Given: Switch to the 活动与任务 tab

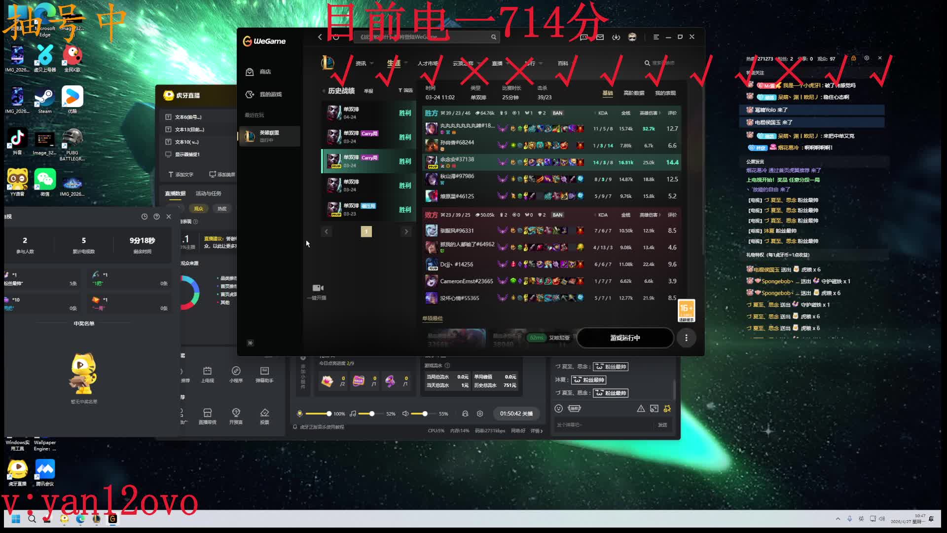Looking at the screenshot, I should click(x=208, y=193).
